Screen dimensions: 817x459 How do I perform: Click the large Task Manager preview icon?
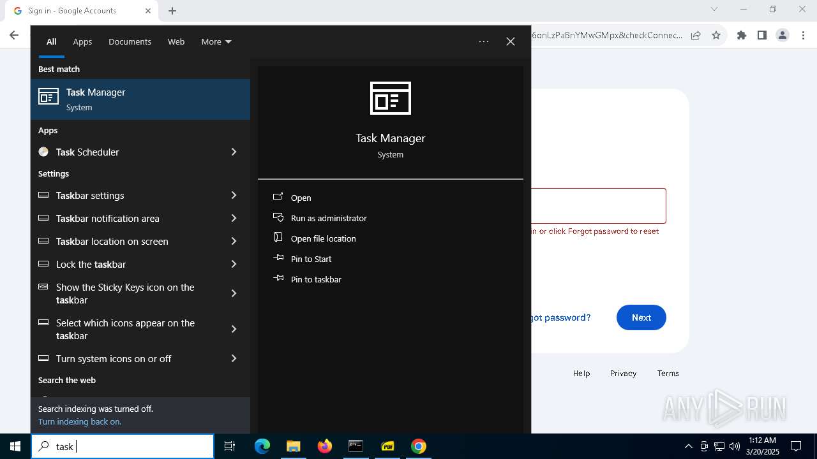point(391,98)
